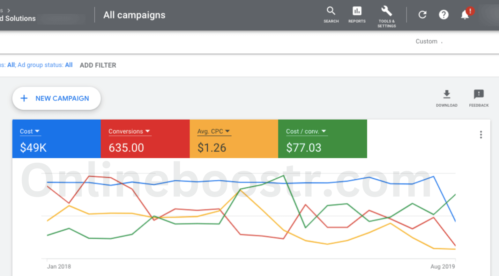This screenshot has height=276, width=499.
Task: Open the Search tool in header
Action: (x=331, y=15)
